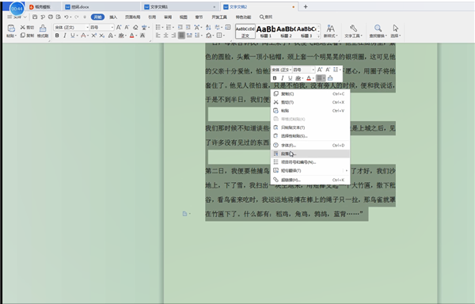Align text left in the ribbon

[x=158, y=36]
